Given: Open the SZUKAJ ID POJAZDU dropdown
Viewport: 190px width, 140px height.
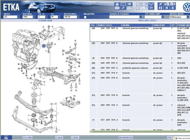Looking at the screenshot, I should (140, 17).
